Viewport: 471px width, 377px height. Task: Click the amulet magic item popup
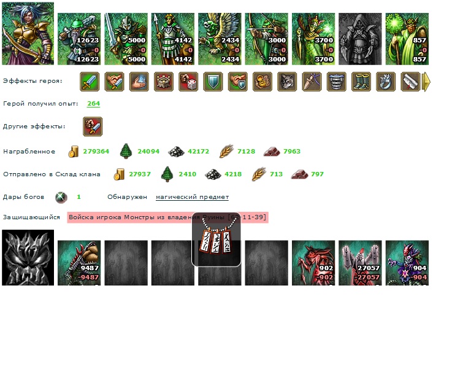pos(216,239)
